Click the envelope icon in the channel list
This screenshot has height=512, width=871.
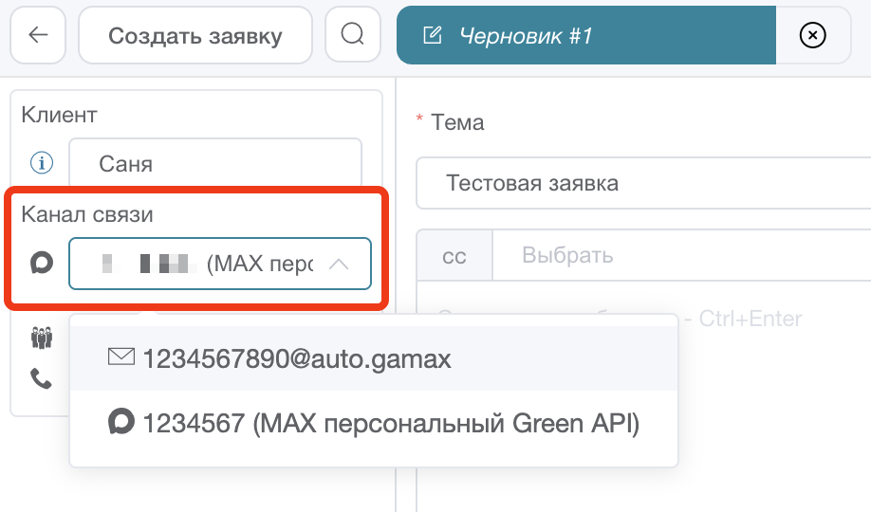coord(120,357)
